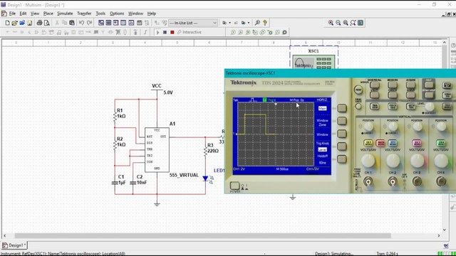Click the zoom-to-area magnifier icon

tap(346, 23)
